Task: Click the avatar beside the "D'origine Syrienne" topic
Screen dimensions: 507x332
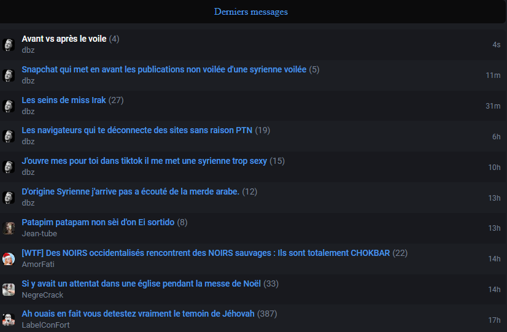Action: 9,198
